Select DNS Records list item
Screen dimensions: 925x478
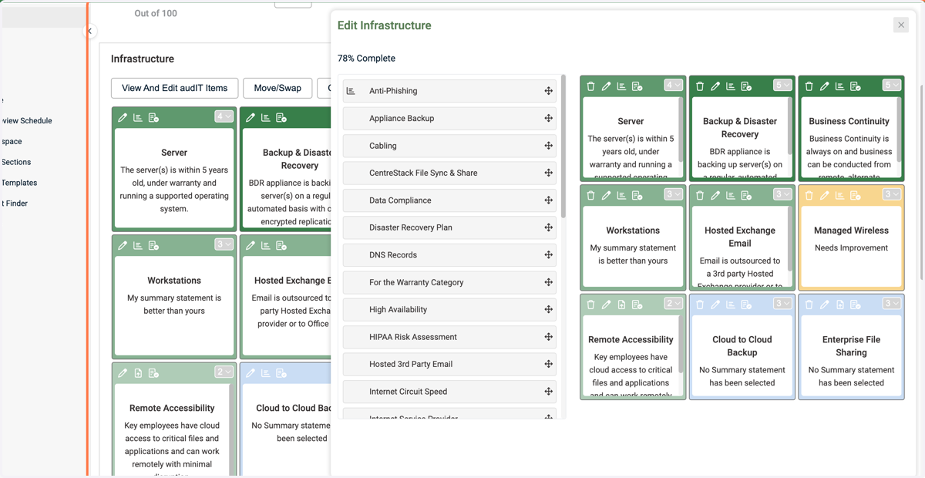449,255
